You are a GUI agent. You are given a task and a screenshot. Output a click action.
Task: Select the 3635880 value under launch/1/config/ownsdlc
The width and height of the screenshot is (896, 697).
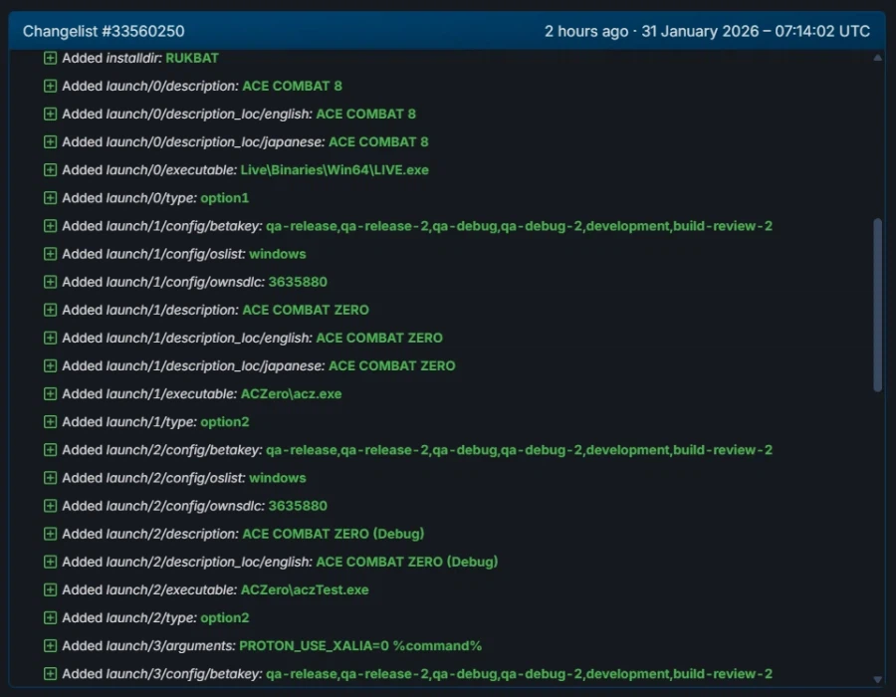coord(298,282)
